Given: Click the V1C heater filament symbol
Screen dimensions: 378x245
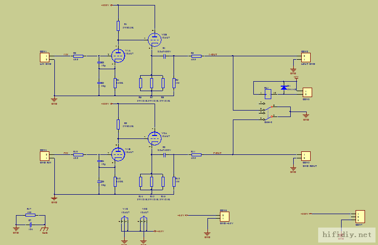Looking at the screenshot, I should 125,224.
